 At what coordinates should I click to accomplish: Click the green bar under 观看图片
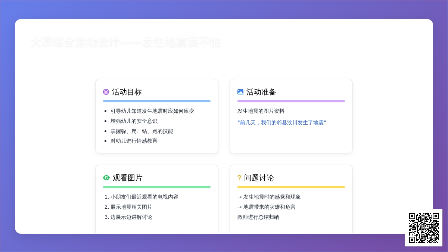pos(157,187)
